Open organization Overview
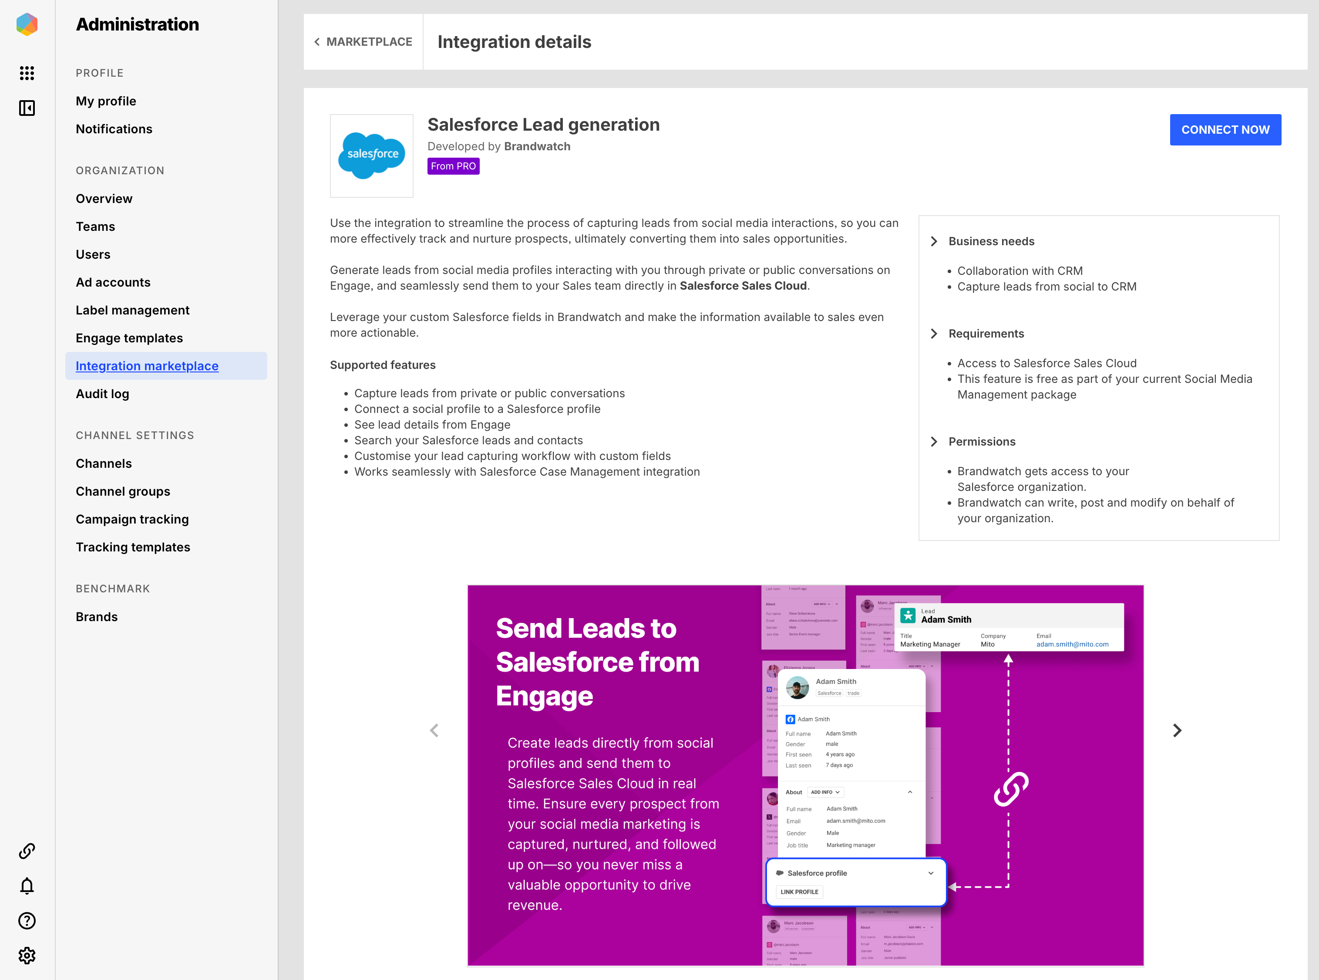 click(x=104, y=199)
